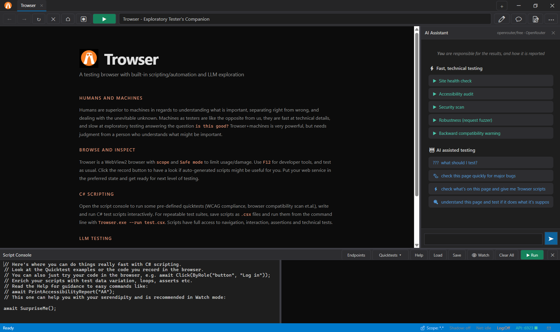Click the AI Assistant message input box
Image resolution: width=560 pixels, height=332 pixels.
point(483,239)
